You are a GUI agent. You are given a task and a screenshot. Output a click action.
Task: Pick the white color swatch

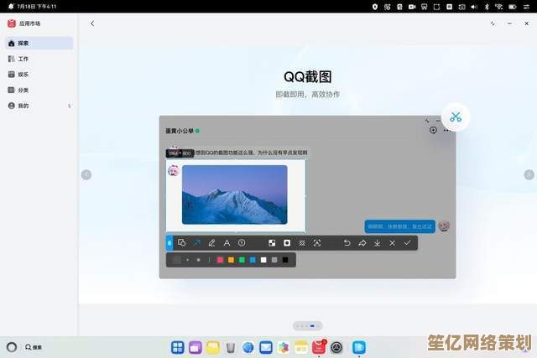263,260
